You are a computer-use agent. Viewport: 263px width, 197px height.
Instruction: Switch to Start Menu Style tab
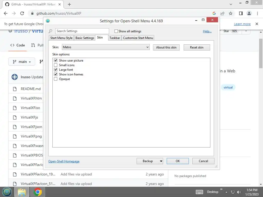coord(61,38)
